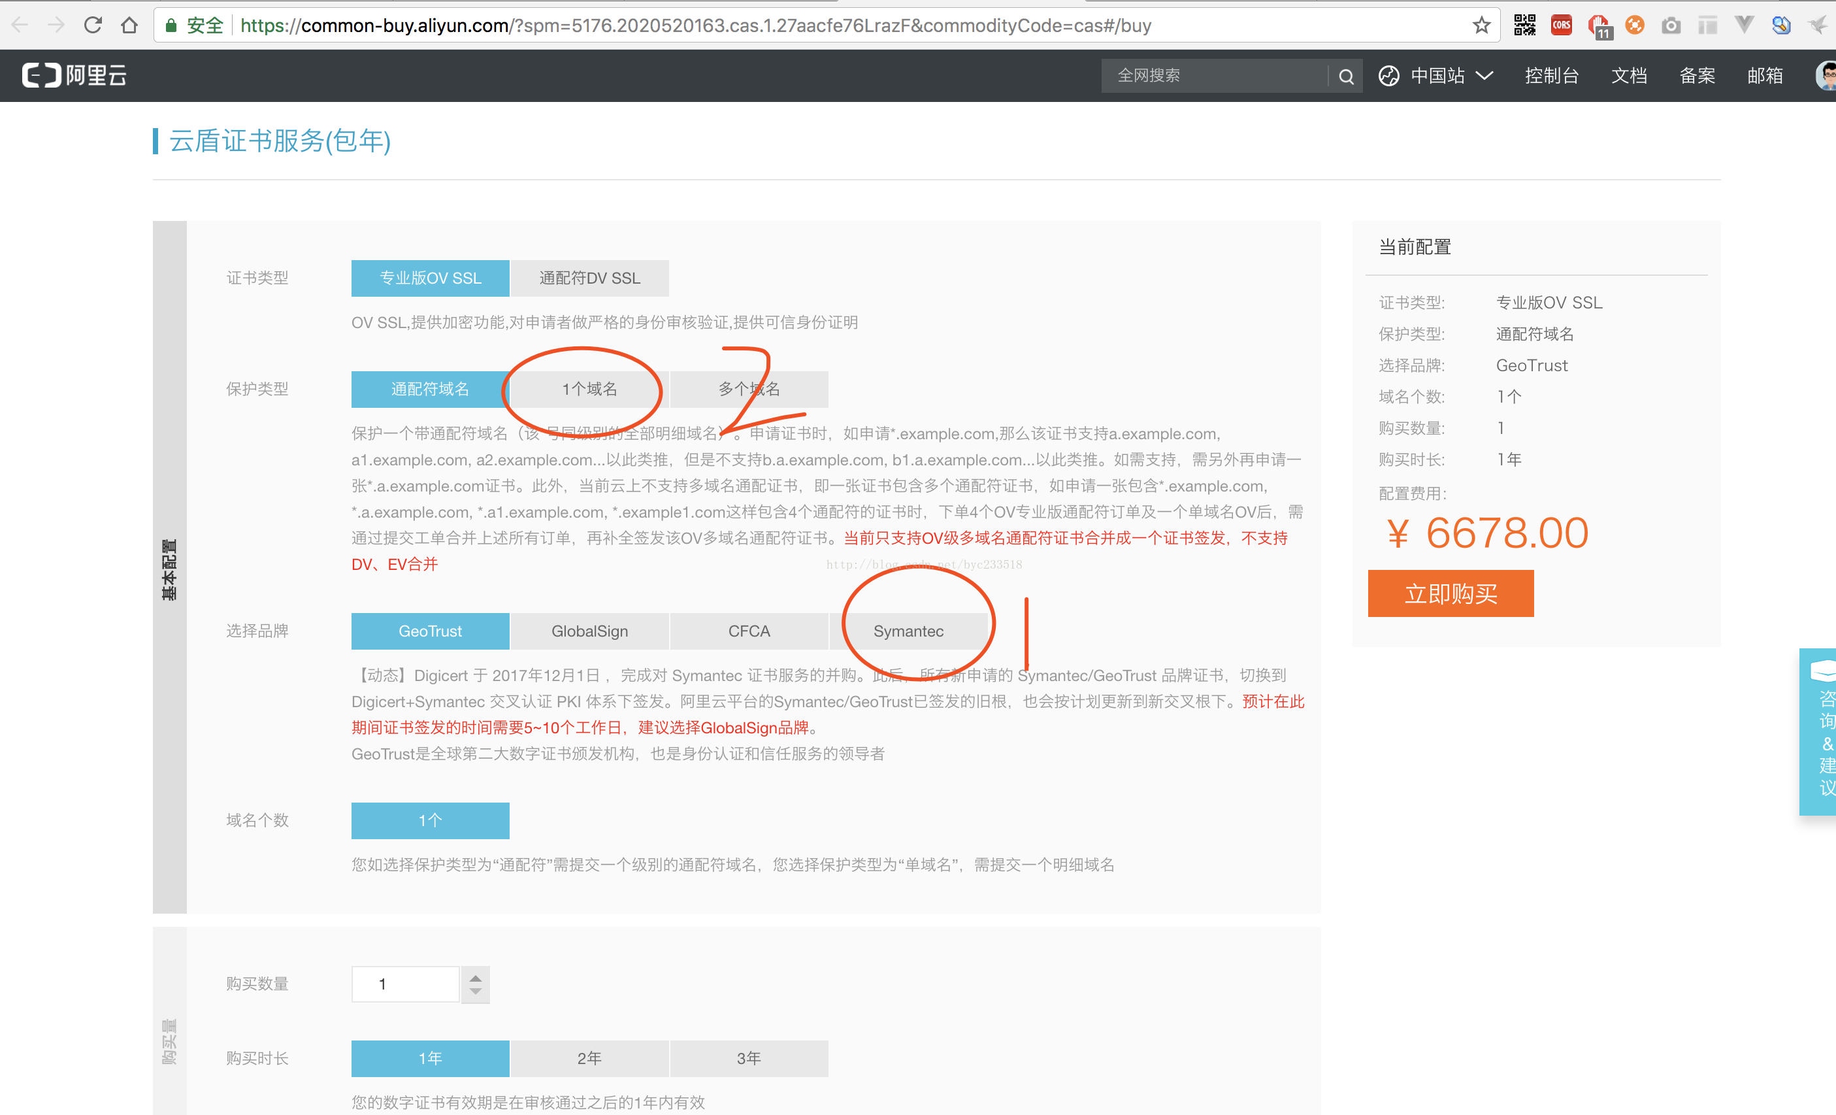The width and height of the screenshot is (1836, 1115).
Task: Open the QR code extension icon
Action: click(x=1524, y=25)
